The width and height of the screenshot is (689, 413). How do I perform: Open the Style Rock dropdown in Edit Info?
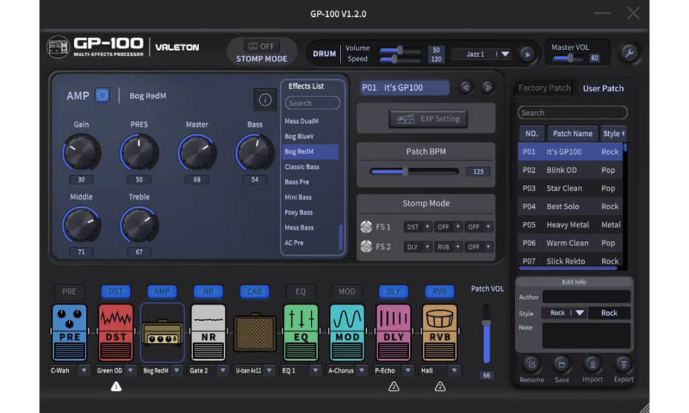565,313
